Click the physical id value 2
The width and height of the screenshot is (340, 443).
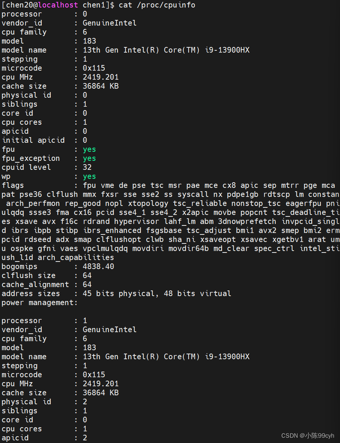85,402
